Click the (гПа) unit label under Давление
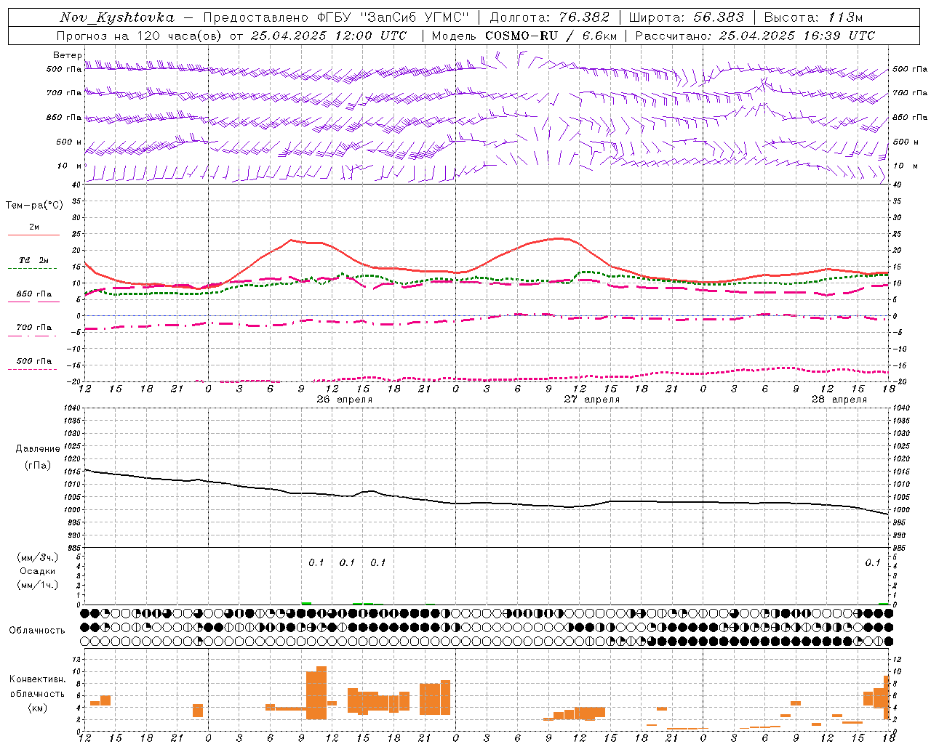 38,466
